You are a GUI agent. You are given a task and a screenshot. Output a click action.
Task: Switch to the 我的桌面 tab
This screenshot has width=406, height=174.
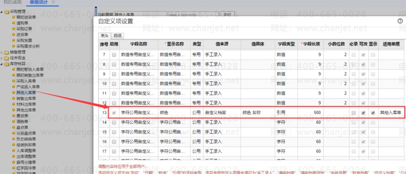(12, 2)
